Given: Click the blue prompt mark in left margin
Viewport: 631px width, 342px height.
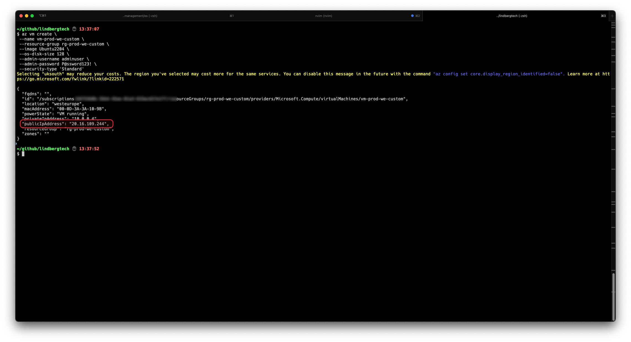Looking at the screenshot, I should click(16, 144).
